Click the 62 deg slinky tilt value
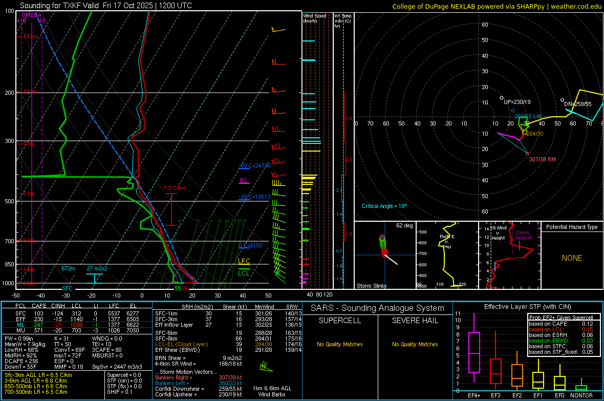 [404, 225]
